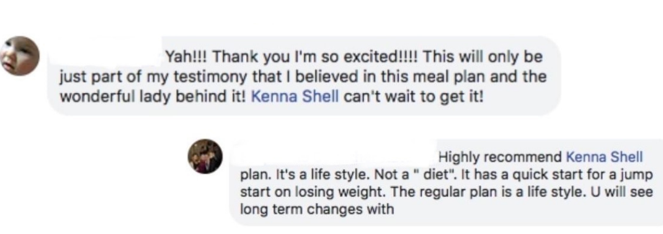Image resolution: width=663 pixels, height=234 pixels.
Task: Click 'long term changes with' text
Action: [317, 209]
